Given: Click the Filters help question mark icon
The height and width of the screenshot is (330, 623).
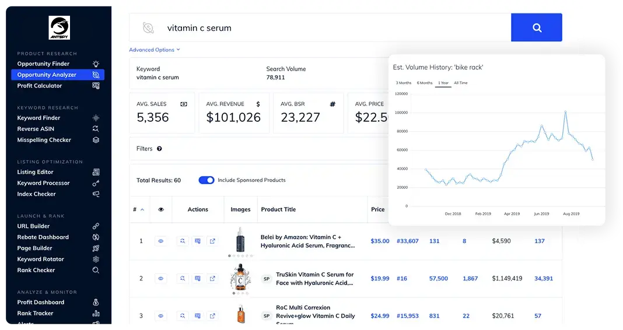Looking at the screenshot, I should pyautogui.click(x=159, y=149).
